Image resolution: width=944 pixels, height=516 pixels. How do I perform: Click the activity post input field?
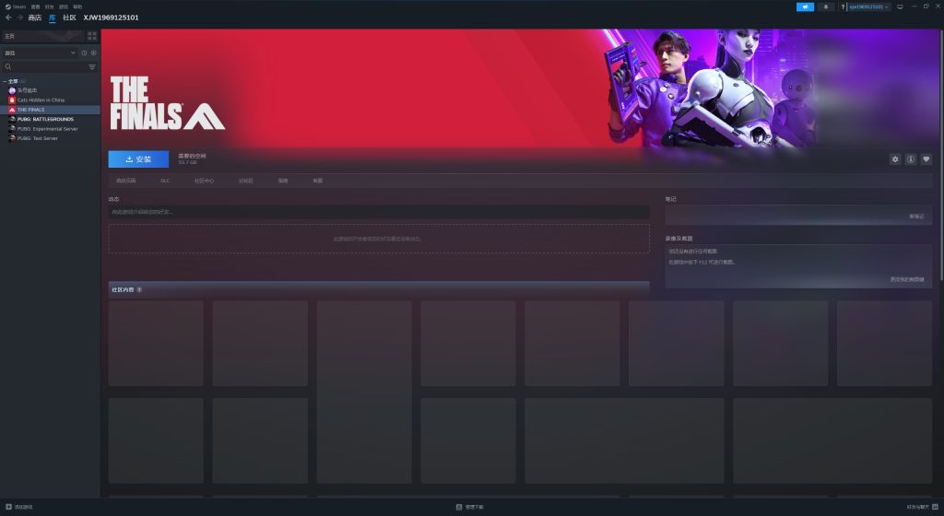pyautogui.click(x=379, y=212)
